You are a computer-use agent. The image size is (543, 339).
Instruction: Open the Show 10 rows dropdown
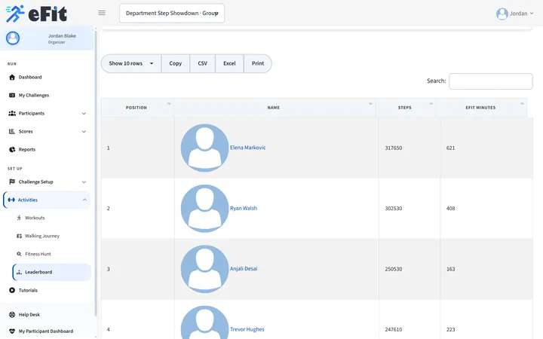click(x=131, y=63)
